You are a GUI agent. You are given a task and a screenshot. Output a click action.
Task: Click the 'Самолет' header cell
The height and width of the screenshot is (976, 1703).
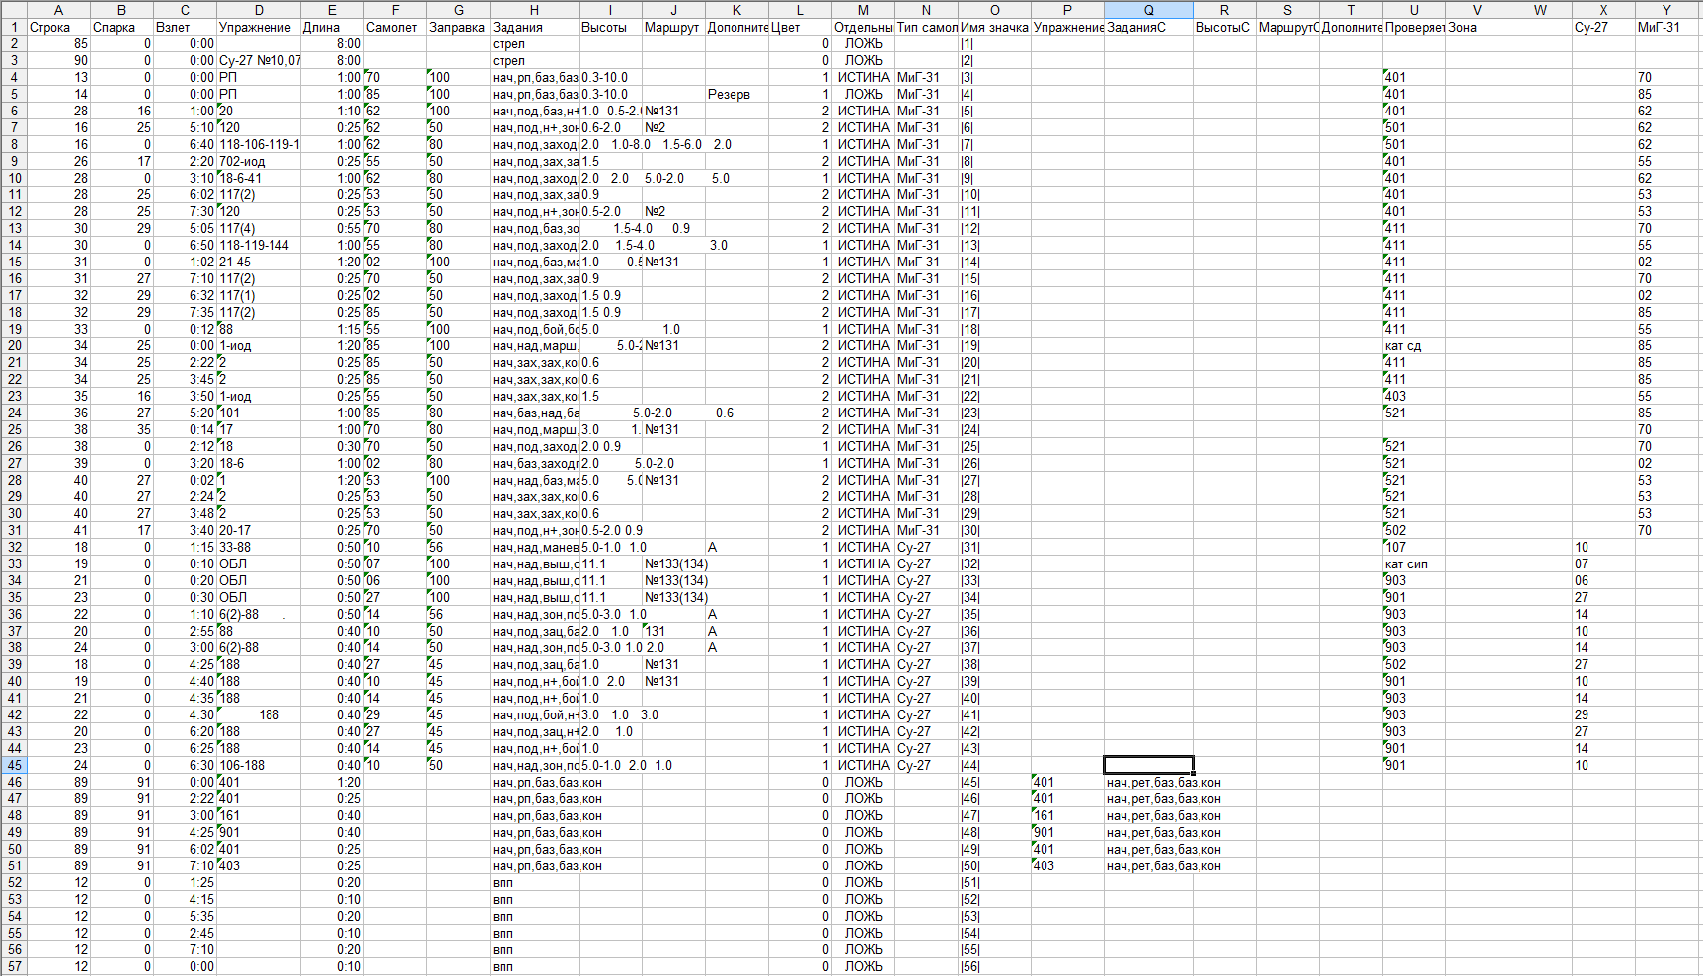pos(395,27)
